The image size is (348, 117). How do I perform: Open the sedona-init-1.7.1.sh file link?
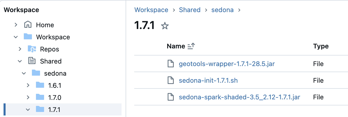(208, 80)
